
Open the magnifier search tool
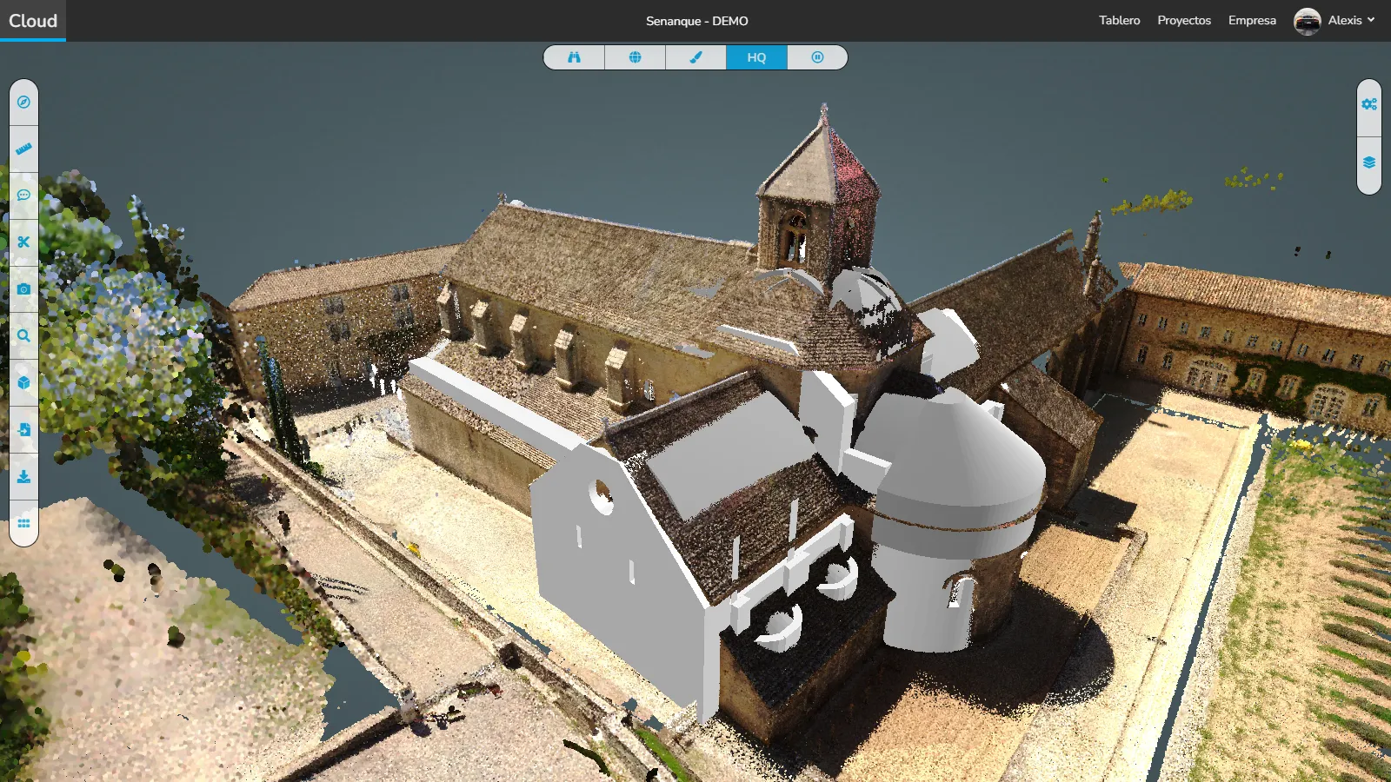point(23,336)
